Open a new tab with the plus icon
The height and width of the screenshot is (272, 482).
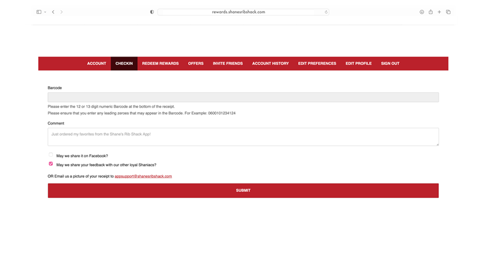(440, 12)
